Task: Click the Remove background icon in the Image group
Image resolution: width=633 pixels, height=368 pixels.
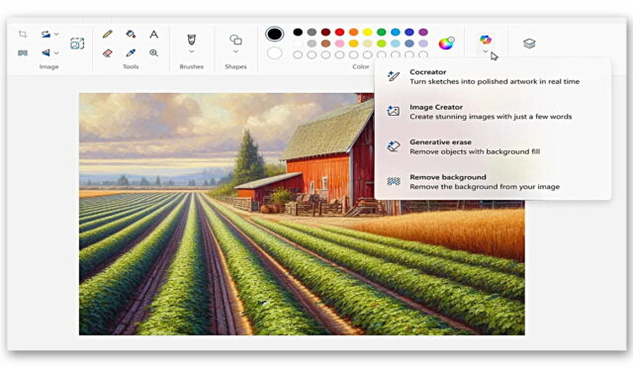Action: [23, 52]
